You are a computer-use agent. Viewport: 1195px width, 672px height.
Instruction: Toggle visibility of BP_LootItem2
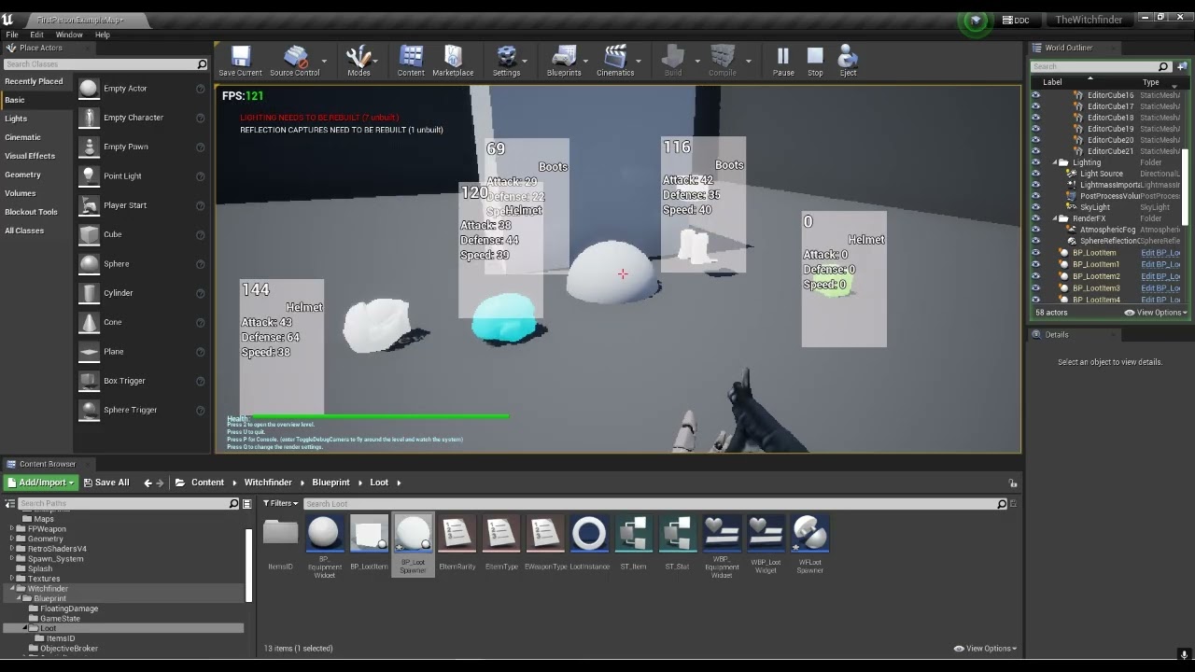coord(1035,276)
